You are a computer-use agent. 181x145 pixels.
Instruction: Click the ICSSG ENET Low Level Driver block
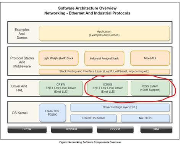[108, 88]
